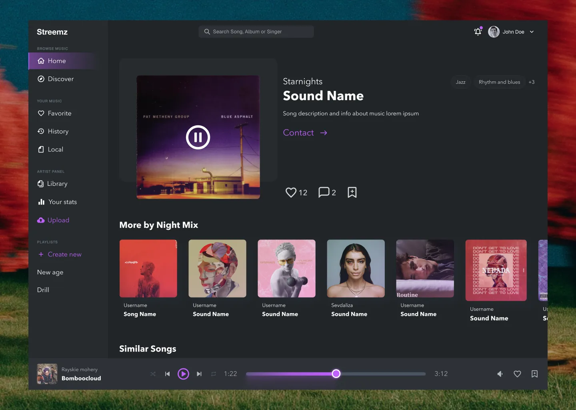Image resolution: width=576 pixels, height=410 pixels.
Task: View Your stats page
Action: [57, 202]
